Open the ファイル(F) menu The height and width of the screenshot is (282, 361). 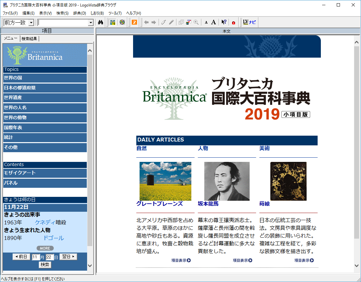coord(10,13)
